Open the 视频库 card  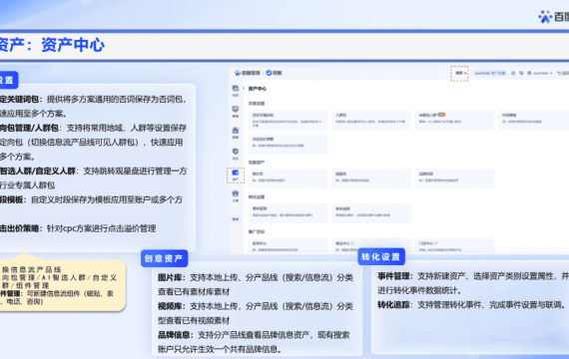371,179
